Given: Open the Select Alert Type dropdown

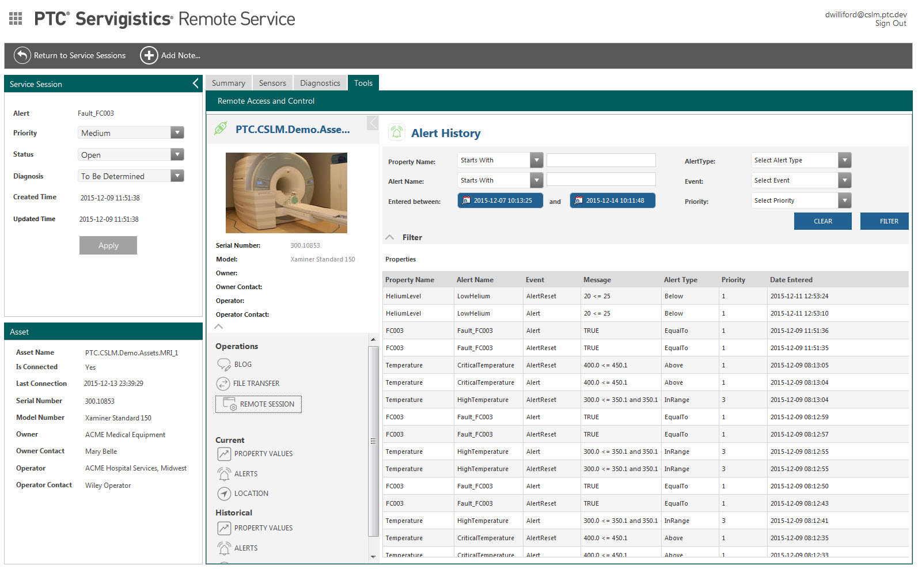Looking at the screenshot, I should coord(801,160).
